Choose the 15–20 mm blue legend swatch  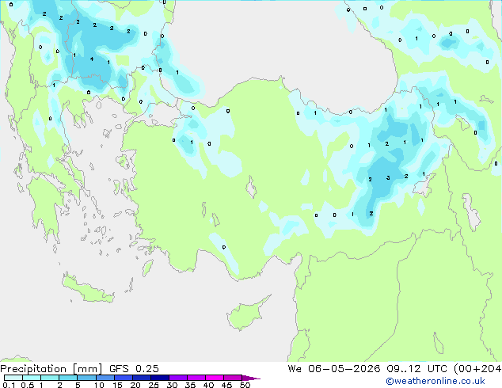tap(124, 378)
